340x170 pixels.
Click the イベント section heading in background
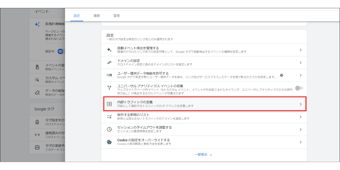pyautogui.click(x=42, y=12)
